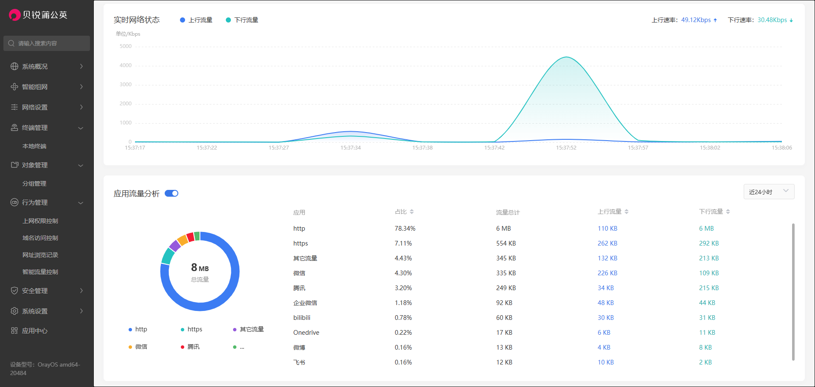Viewport: 815px width, 387px height.
Task: Click the 应用中心 grid icon
Action: click(14, 331)
